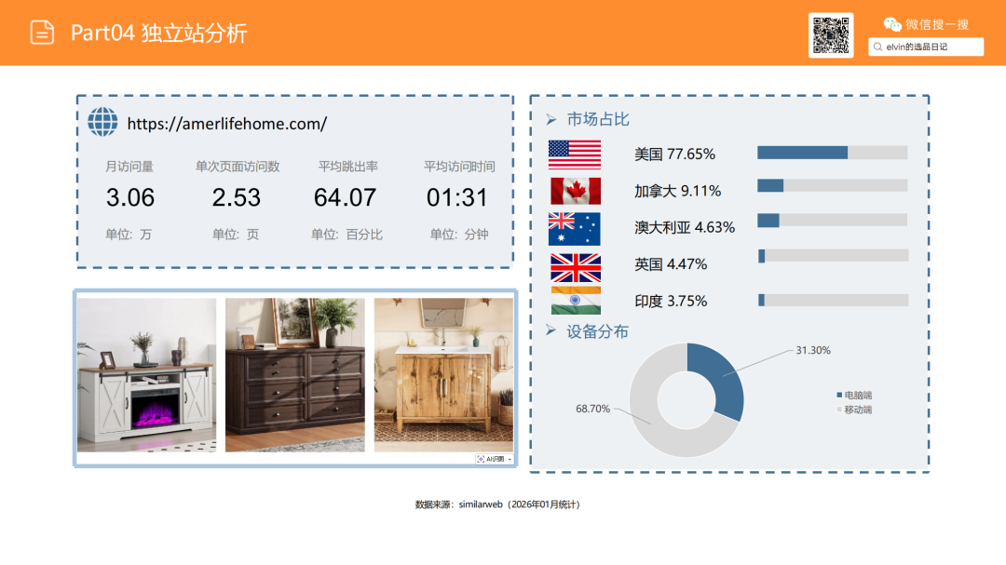Select the 月访问量 statistic label
Screen dimensions: 1006x565
pos(131,166)
